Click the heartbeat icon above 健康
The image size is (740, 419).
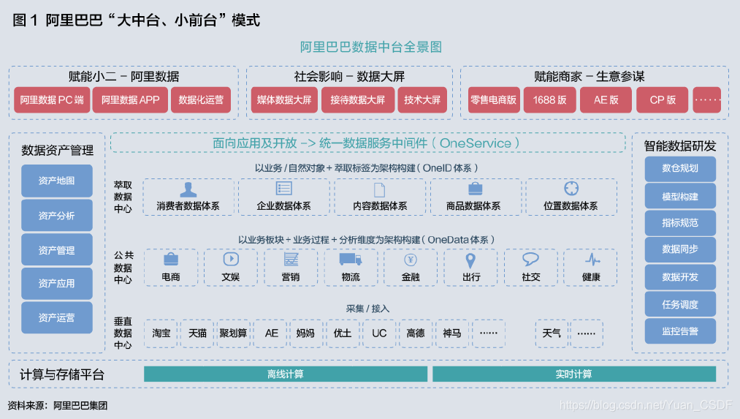(x=592, y=260)
